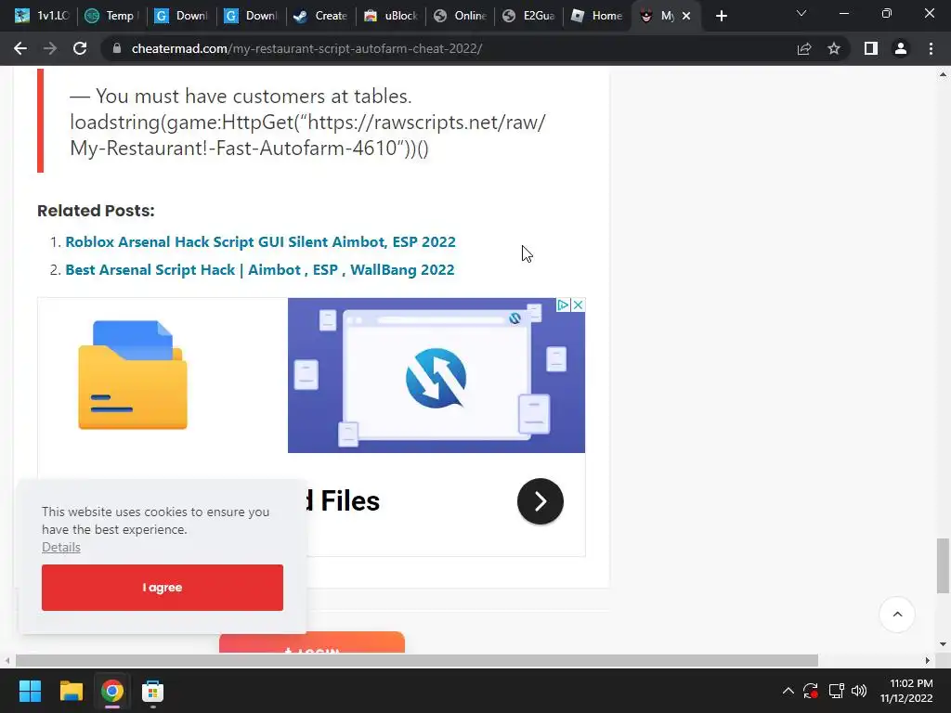Viewport: 951px width, 713px height.
Task: Accept cookies with I agree button
Action: (x=163, y=588)
